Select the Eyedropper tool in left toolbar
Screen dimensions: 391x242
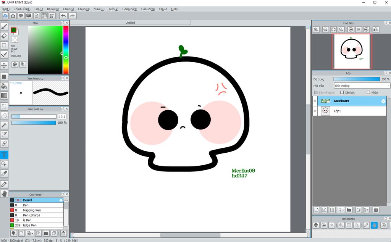(4, 184)
